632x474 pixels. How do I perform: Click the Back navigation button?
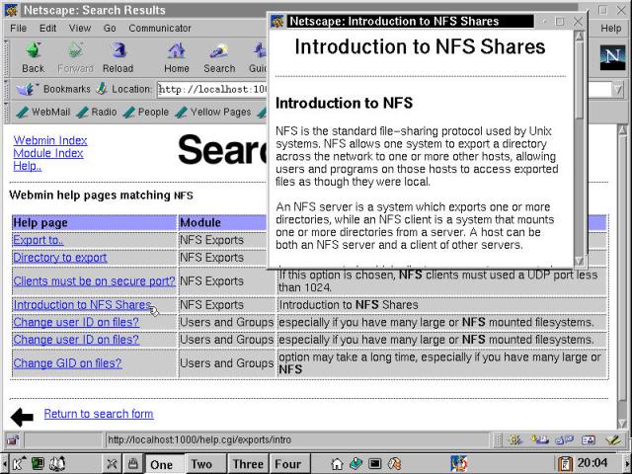(x=33, y=56)
